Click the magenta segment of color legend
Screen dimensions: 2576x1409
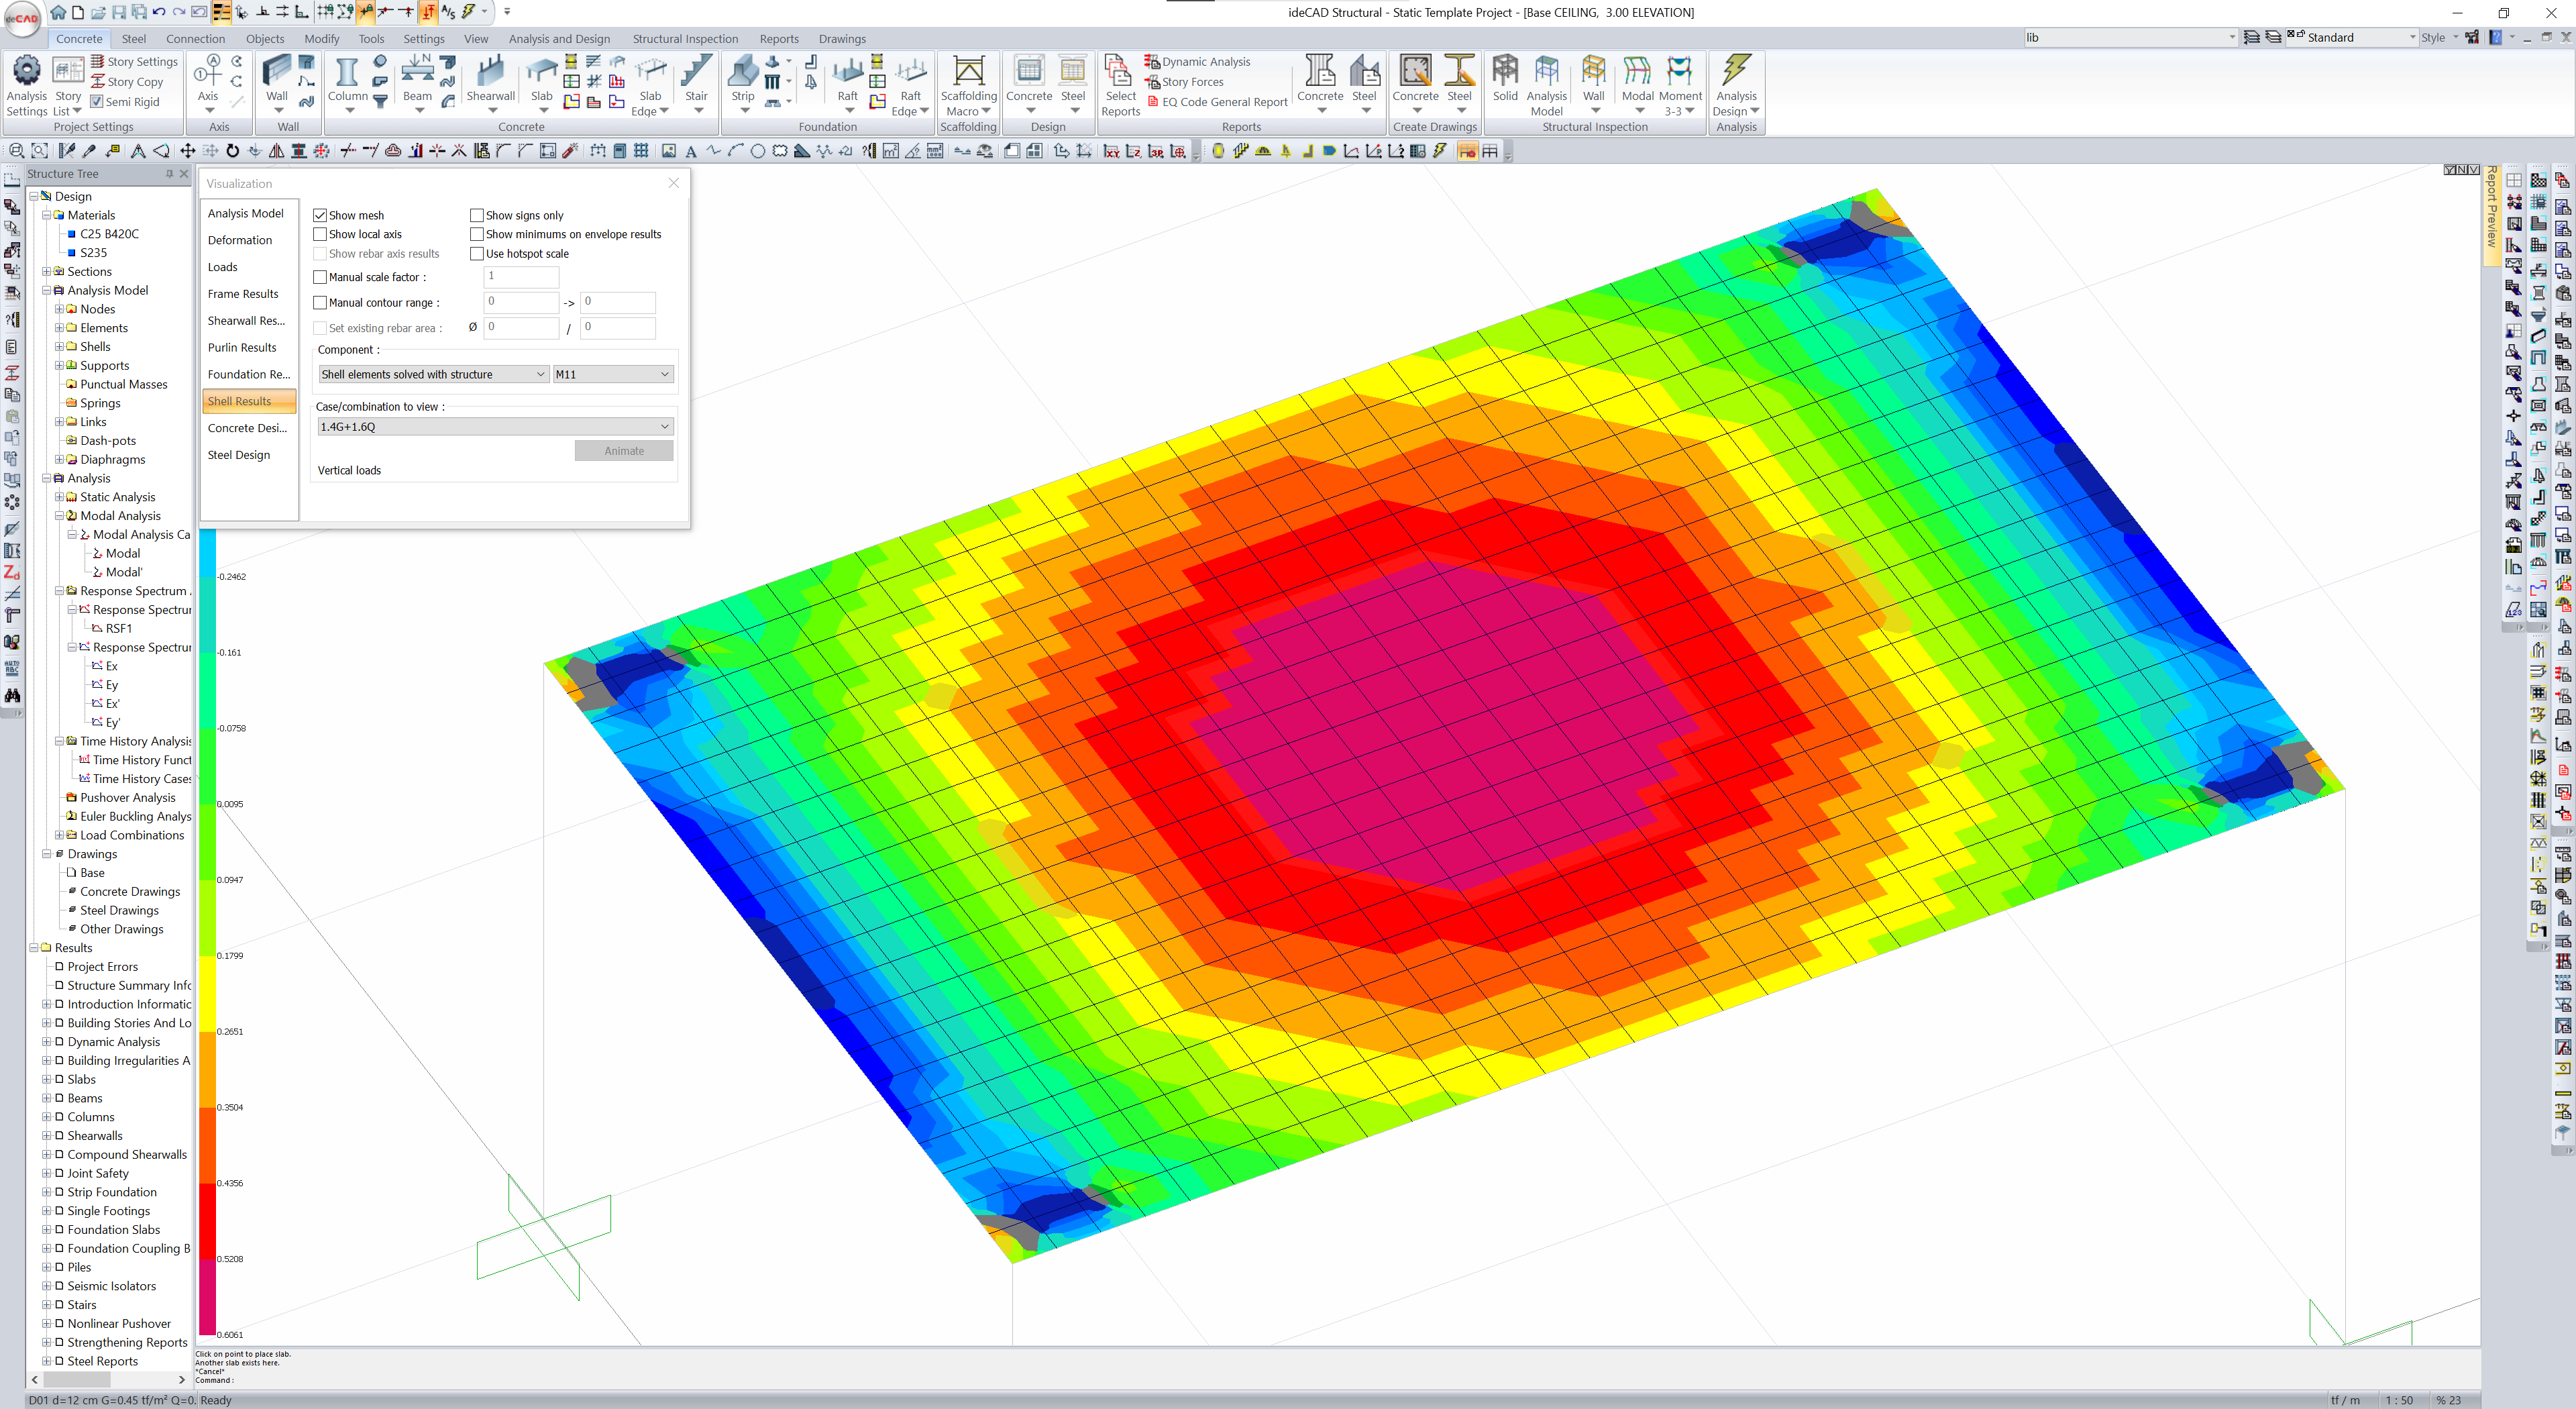208,1296
